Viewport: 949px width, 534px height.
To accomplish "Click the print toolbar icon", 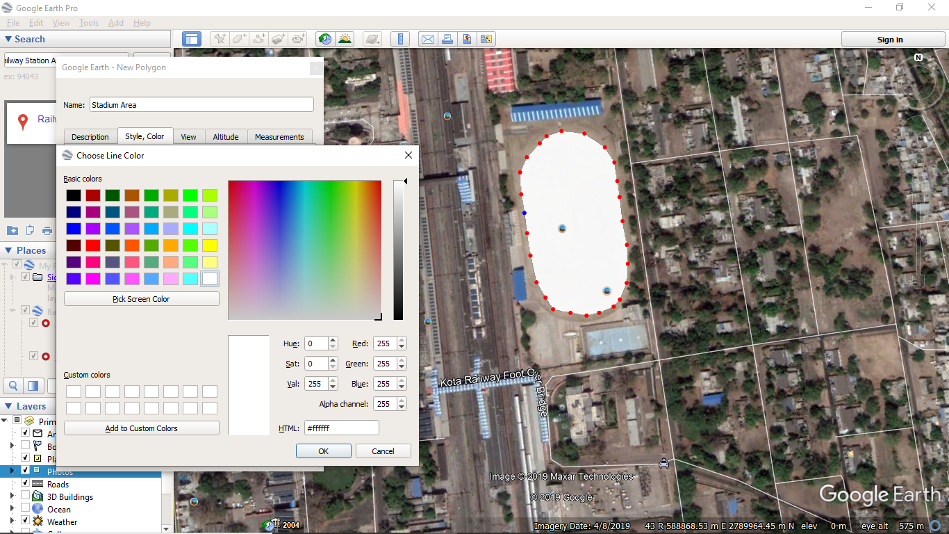I will point(447,39).
